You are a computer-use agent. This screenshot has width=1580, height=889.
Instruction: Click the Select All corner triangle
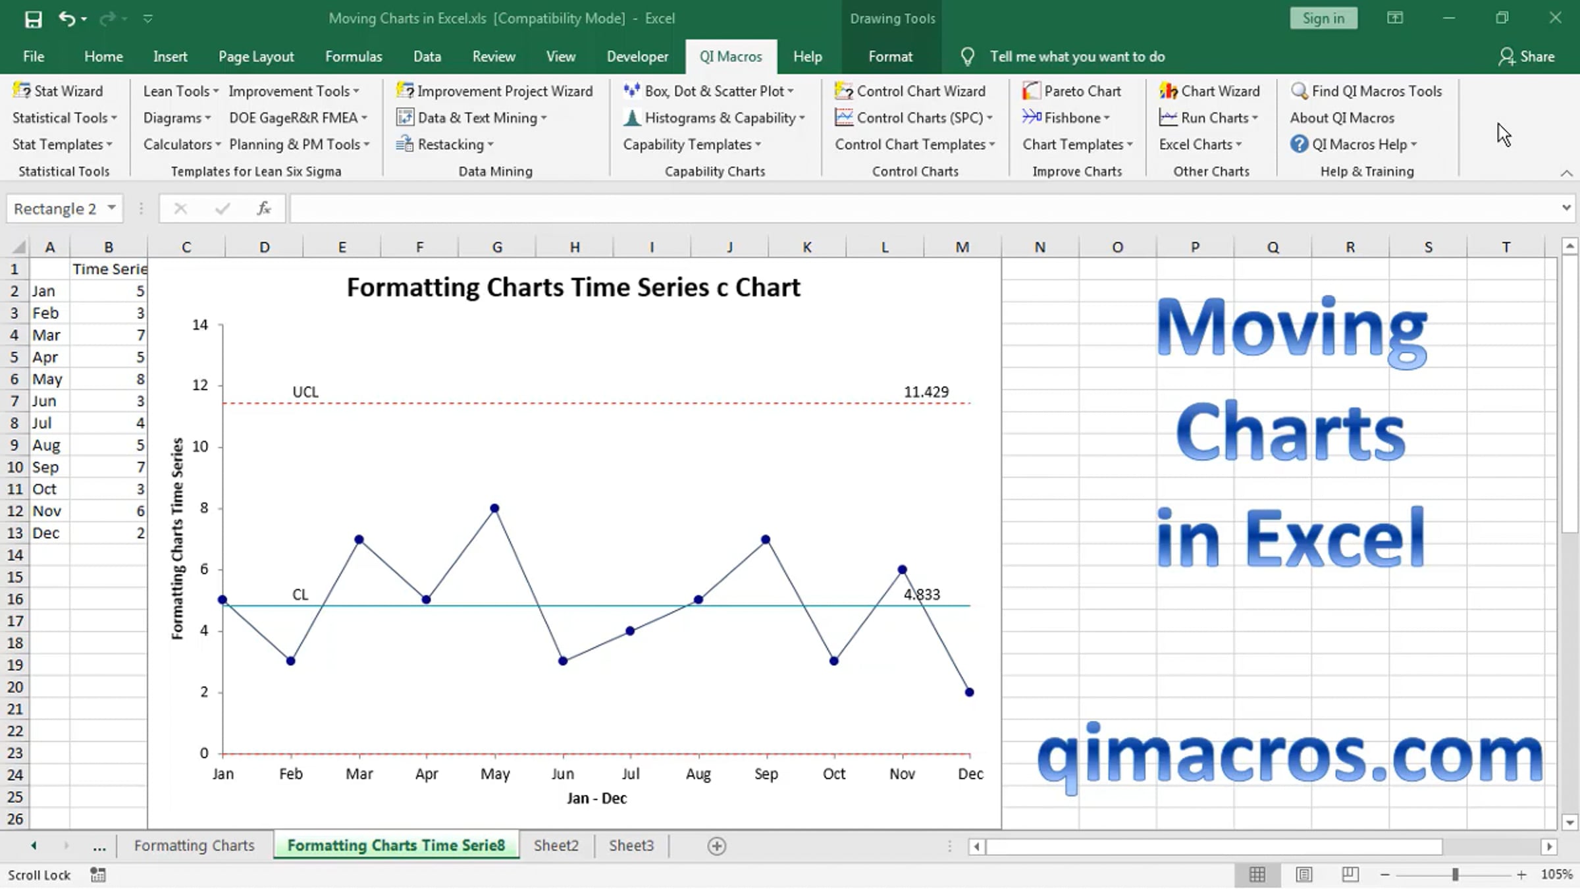pyautogui.click(x=19, y=247)
